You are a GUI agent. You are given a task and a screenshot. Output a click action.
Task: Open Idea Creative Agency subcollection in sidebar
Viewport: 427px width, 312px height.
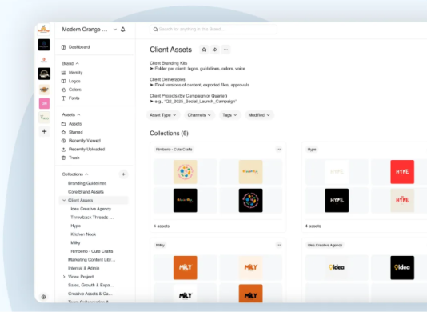[90, 209]
